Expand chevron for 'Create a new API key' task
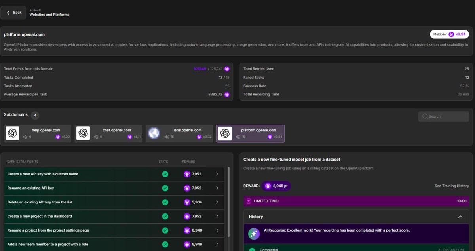The image size is (475, 251). (217, 174)
